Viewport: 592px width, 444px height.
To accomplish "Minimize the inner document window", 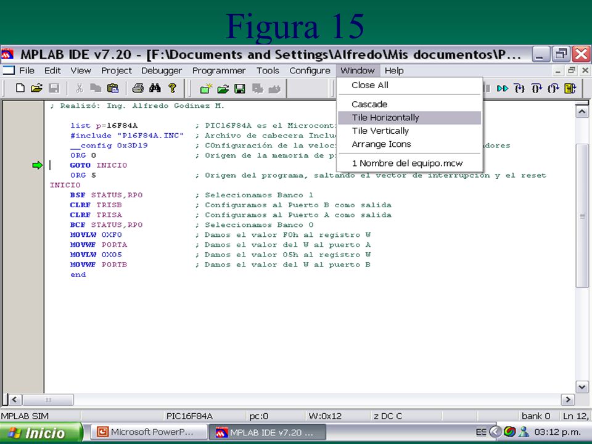I will (x=558, y=70).
